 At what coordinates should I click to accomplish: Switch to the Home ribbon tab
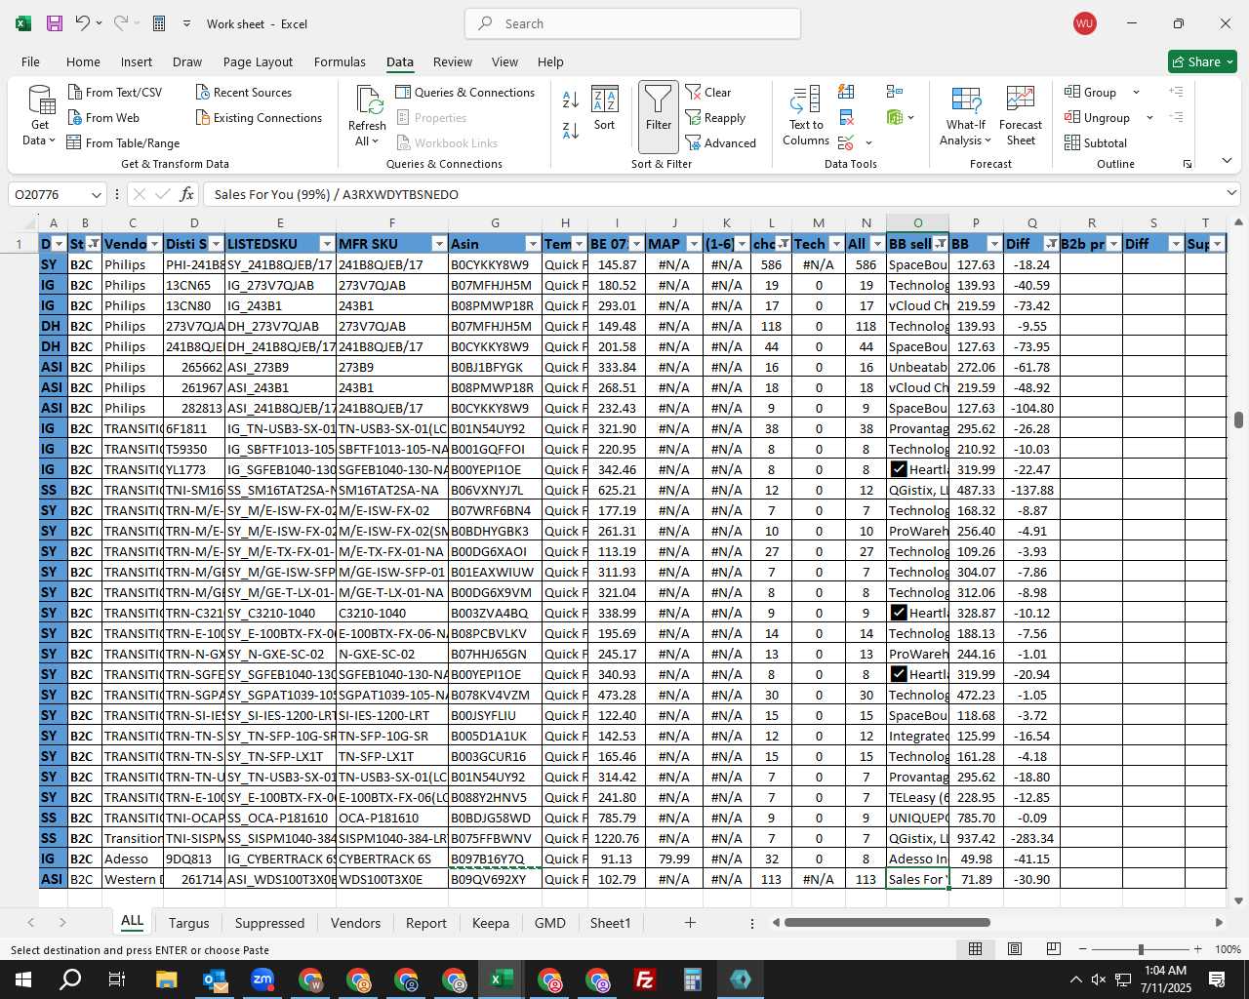pos(83,61)
